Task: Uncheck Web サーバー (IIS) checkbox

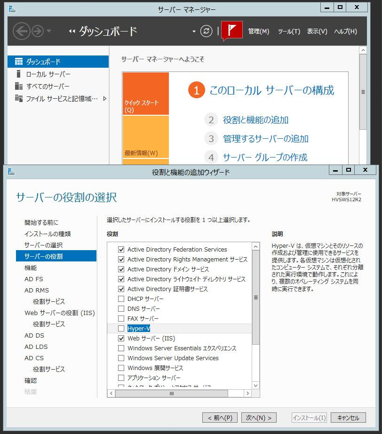Action: [x=121, y=338]
